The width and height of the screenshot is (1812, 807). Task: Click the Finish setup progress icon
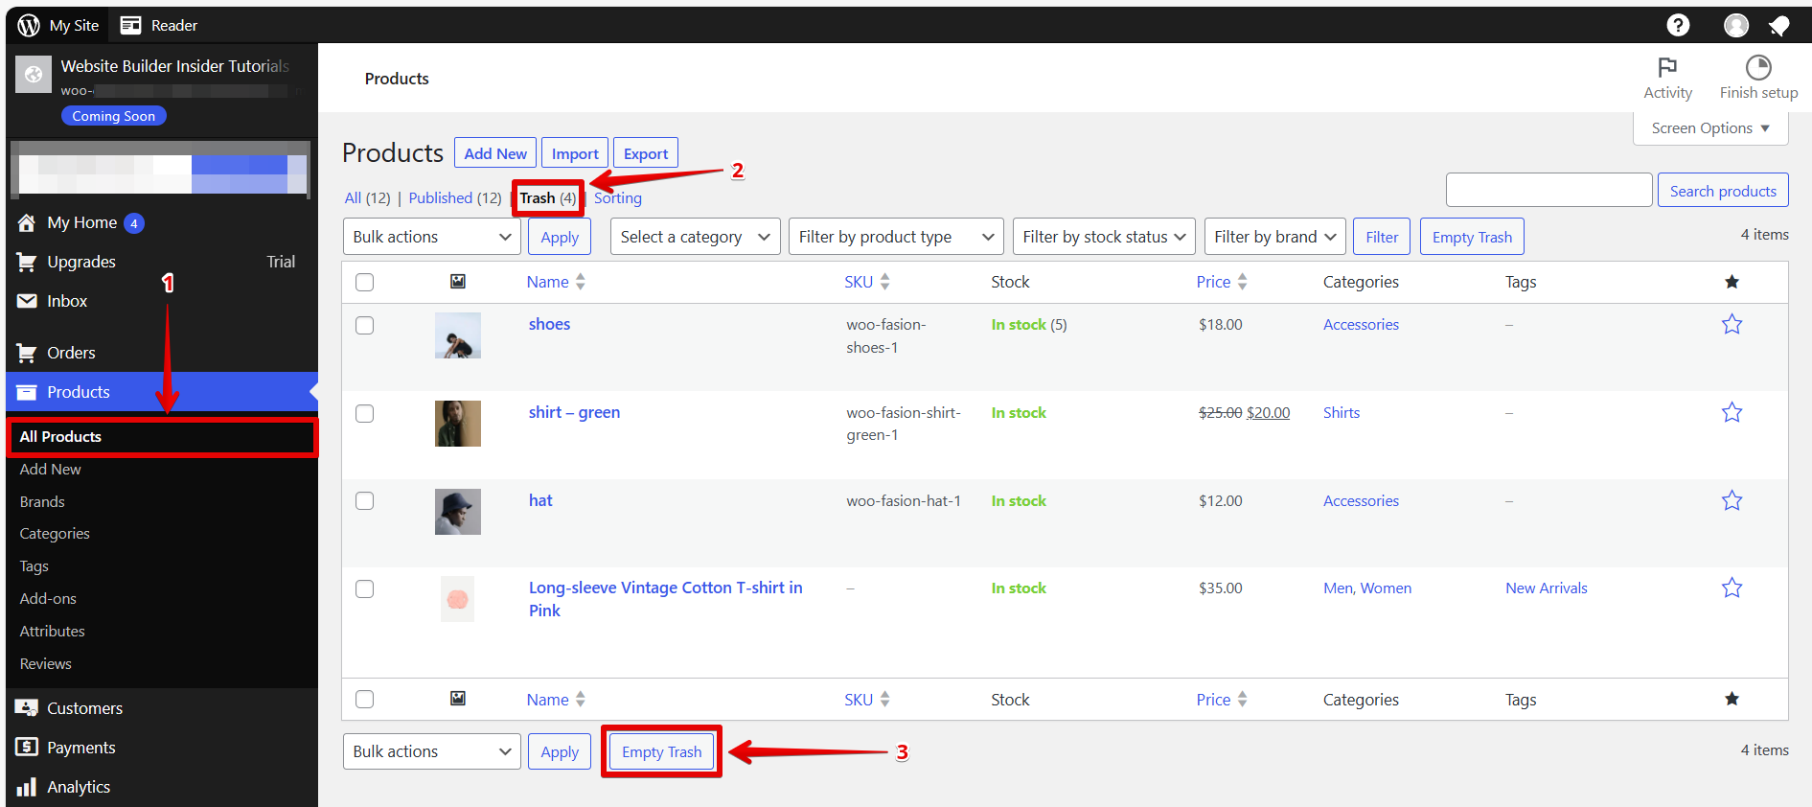[1758, 67]
